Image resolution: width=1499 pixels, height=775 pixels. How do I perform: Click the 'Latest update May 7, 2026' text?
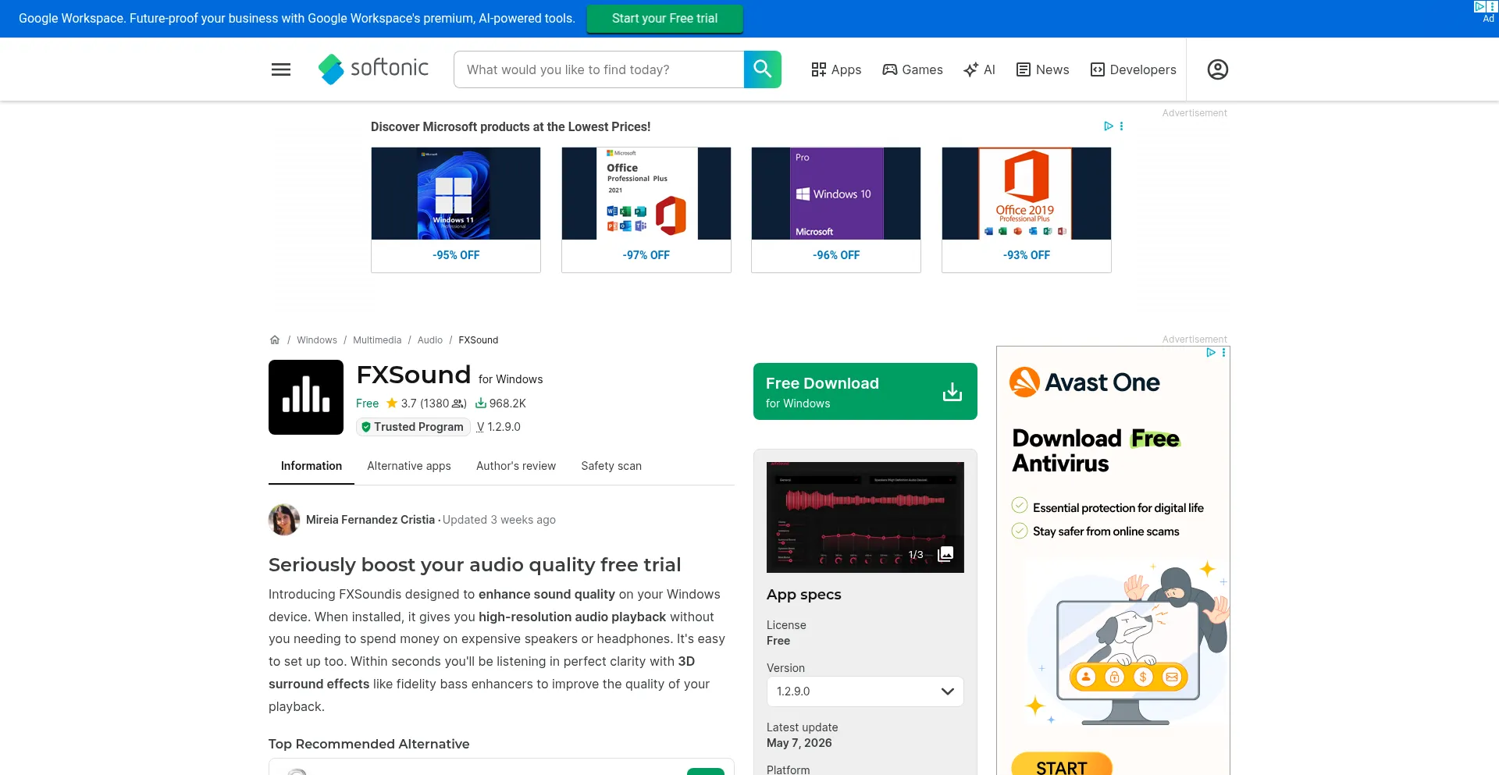pos(803,735)
